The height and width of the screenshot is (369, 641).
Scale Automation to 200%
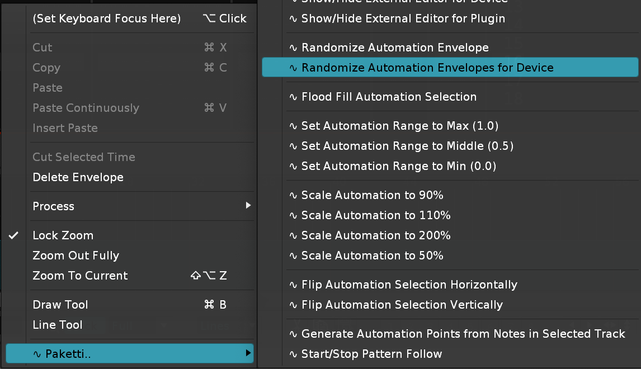click(x=376, y=235)
